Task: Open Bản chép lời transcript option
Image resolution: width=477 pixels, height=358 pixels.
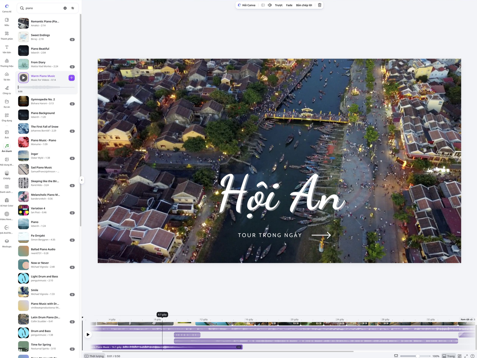Action: (x=304, y=5)
